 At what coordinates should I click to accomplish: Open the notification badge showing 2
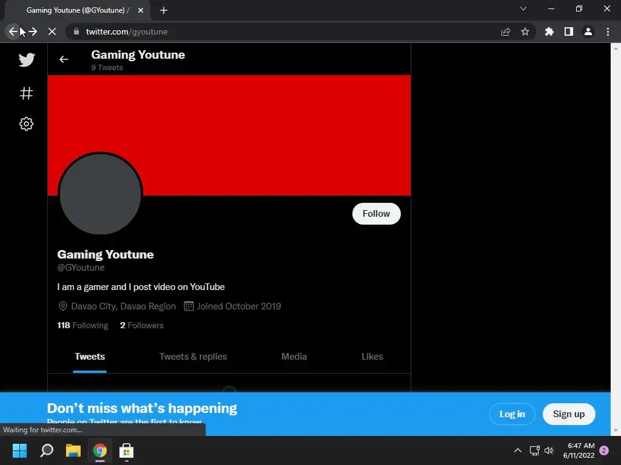[604, 450]
